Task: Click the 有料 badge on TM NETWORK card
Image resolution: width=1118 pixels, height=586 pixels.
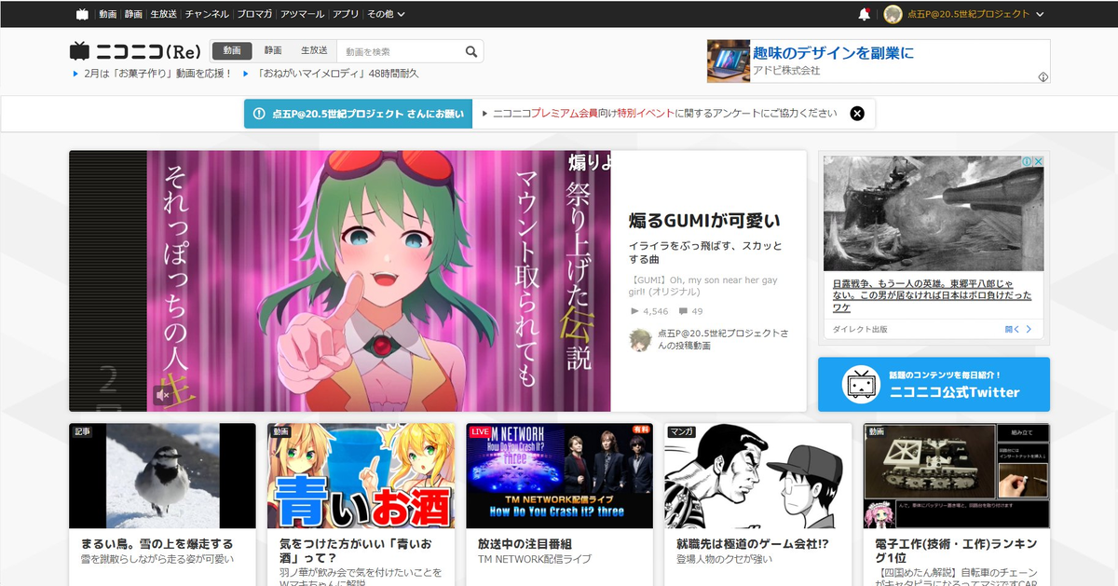Action: coord(641,430)
